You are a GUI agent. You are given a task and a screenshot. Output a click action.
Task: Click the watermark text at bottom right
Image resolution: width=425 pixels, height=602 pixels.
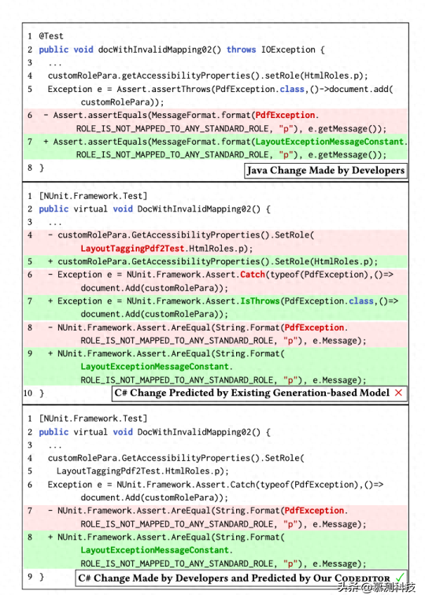[x=377, y=587]
